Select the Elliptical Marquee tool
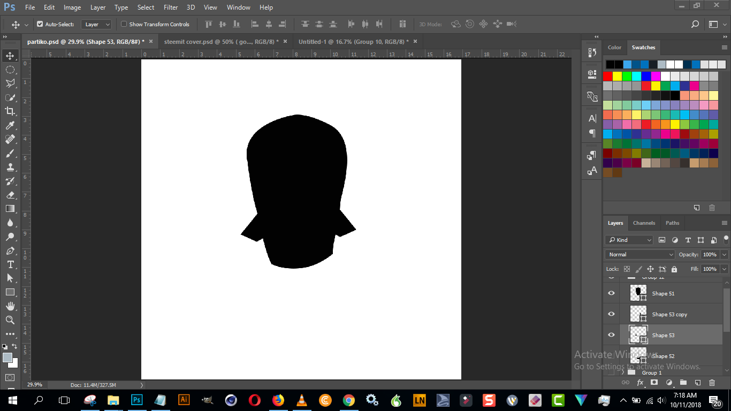 tap(10, 70)
